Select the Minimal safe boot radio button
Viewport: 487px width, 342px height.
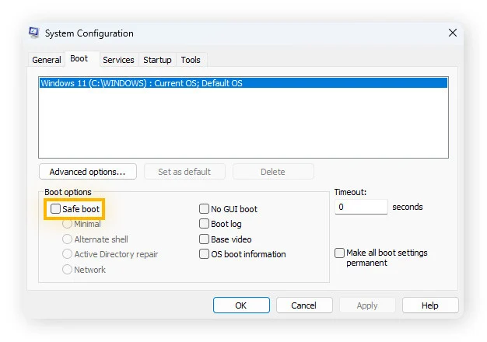point(68,224)
